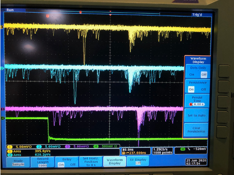Image resolution: width=234 pixels, height=175 pixels.
Task: Toggle the XY Display Off button
Action: tap(138, 161)
